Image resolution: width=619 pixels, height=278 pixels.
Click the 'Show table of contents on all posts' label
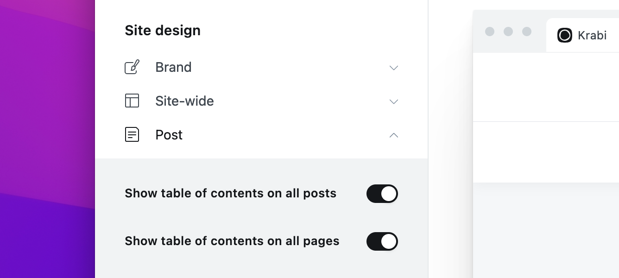click(x=230, y=193)
